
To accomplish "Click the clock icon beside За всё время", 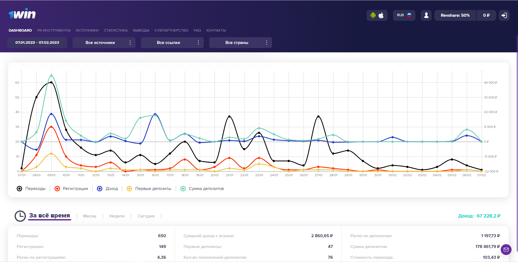I will [x=20, y=216].
